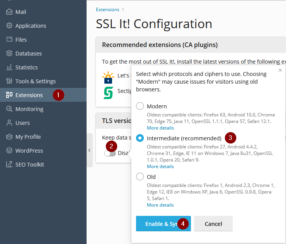Image resolution: width=286 pixels, height=244 pixels.
Task: Toggle the TLS versions Disabled switch
Action: pyautogui.click(x=110, y=153)
